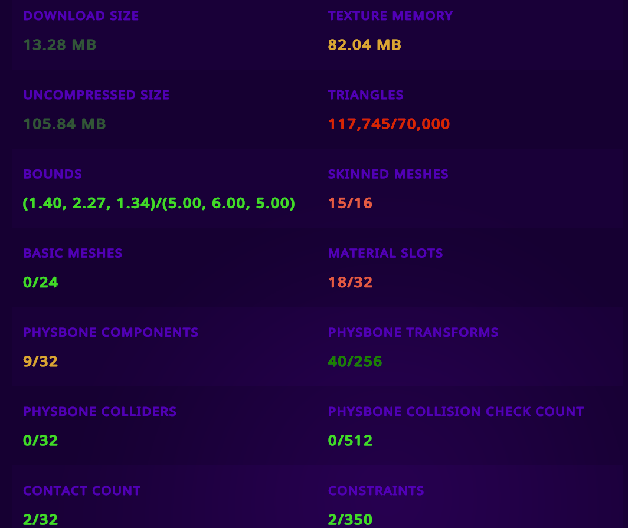Select the CONTACT COUNT label
The height and width of the screenshot is (528, 628).
pos(81,491)
